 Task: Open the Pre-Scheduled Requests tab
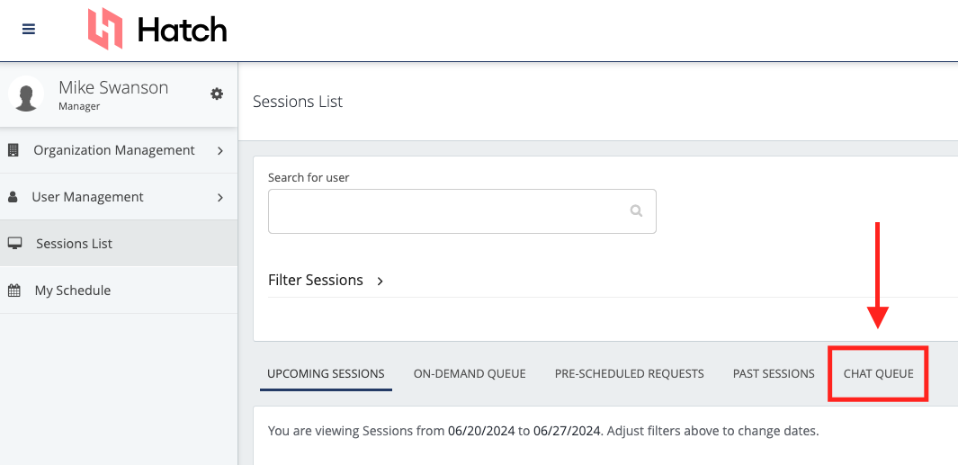point(630,373)
